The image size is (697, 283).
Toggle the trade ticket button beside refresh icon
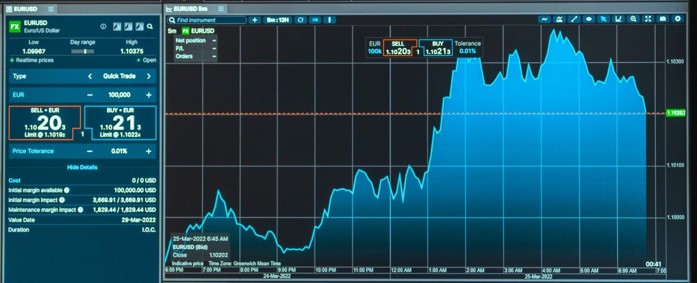(315, 20)
